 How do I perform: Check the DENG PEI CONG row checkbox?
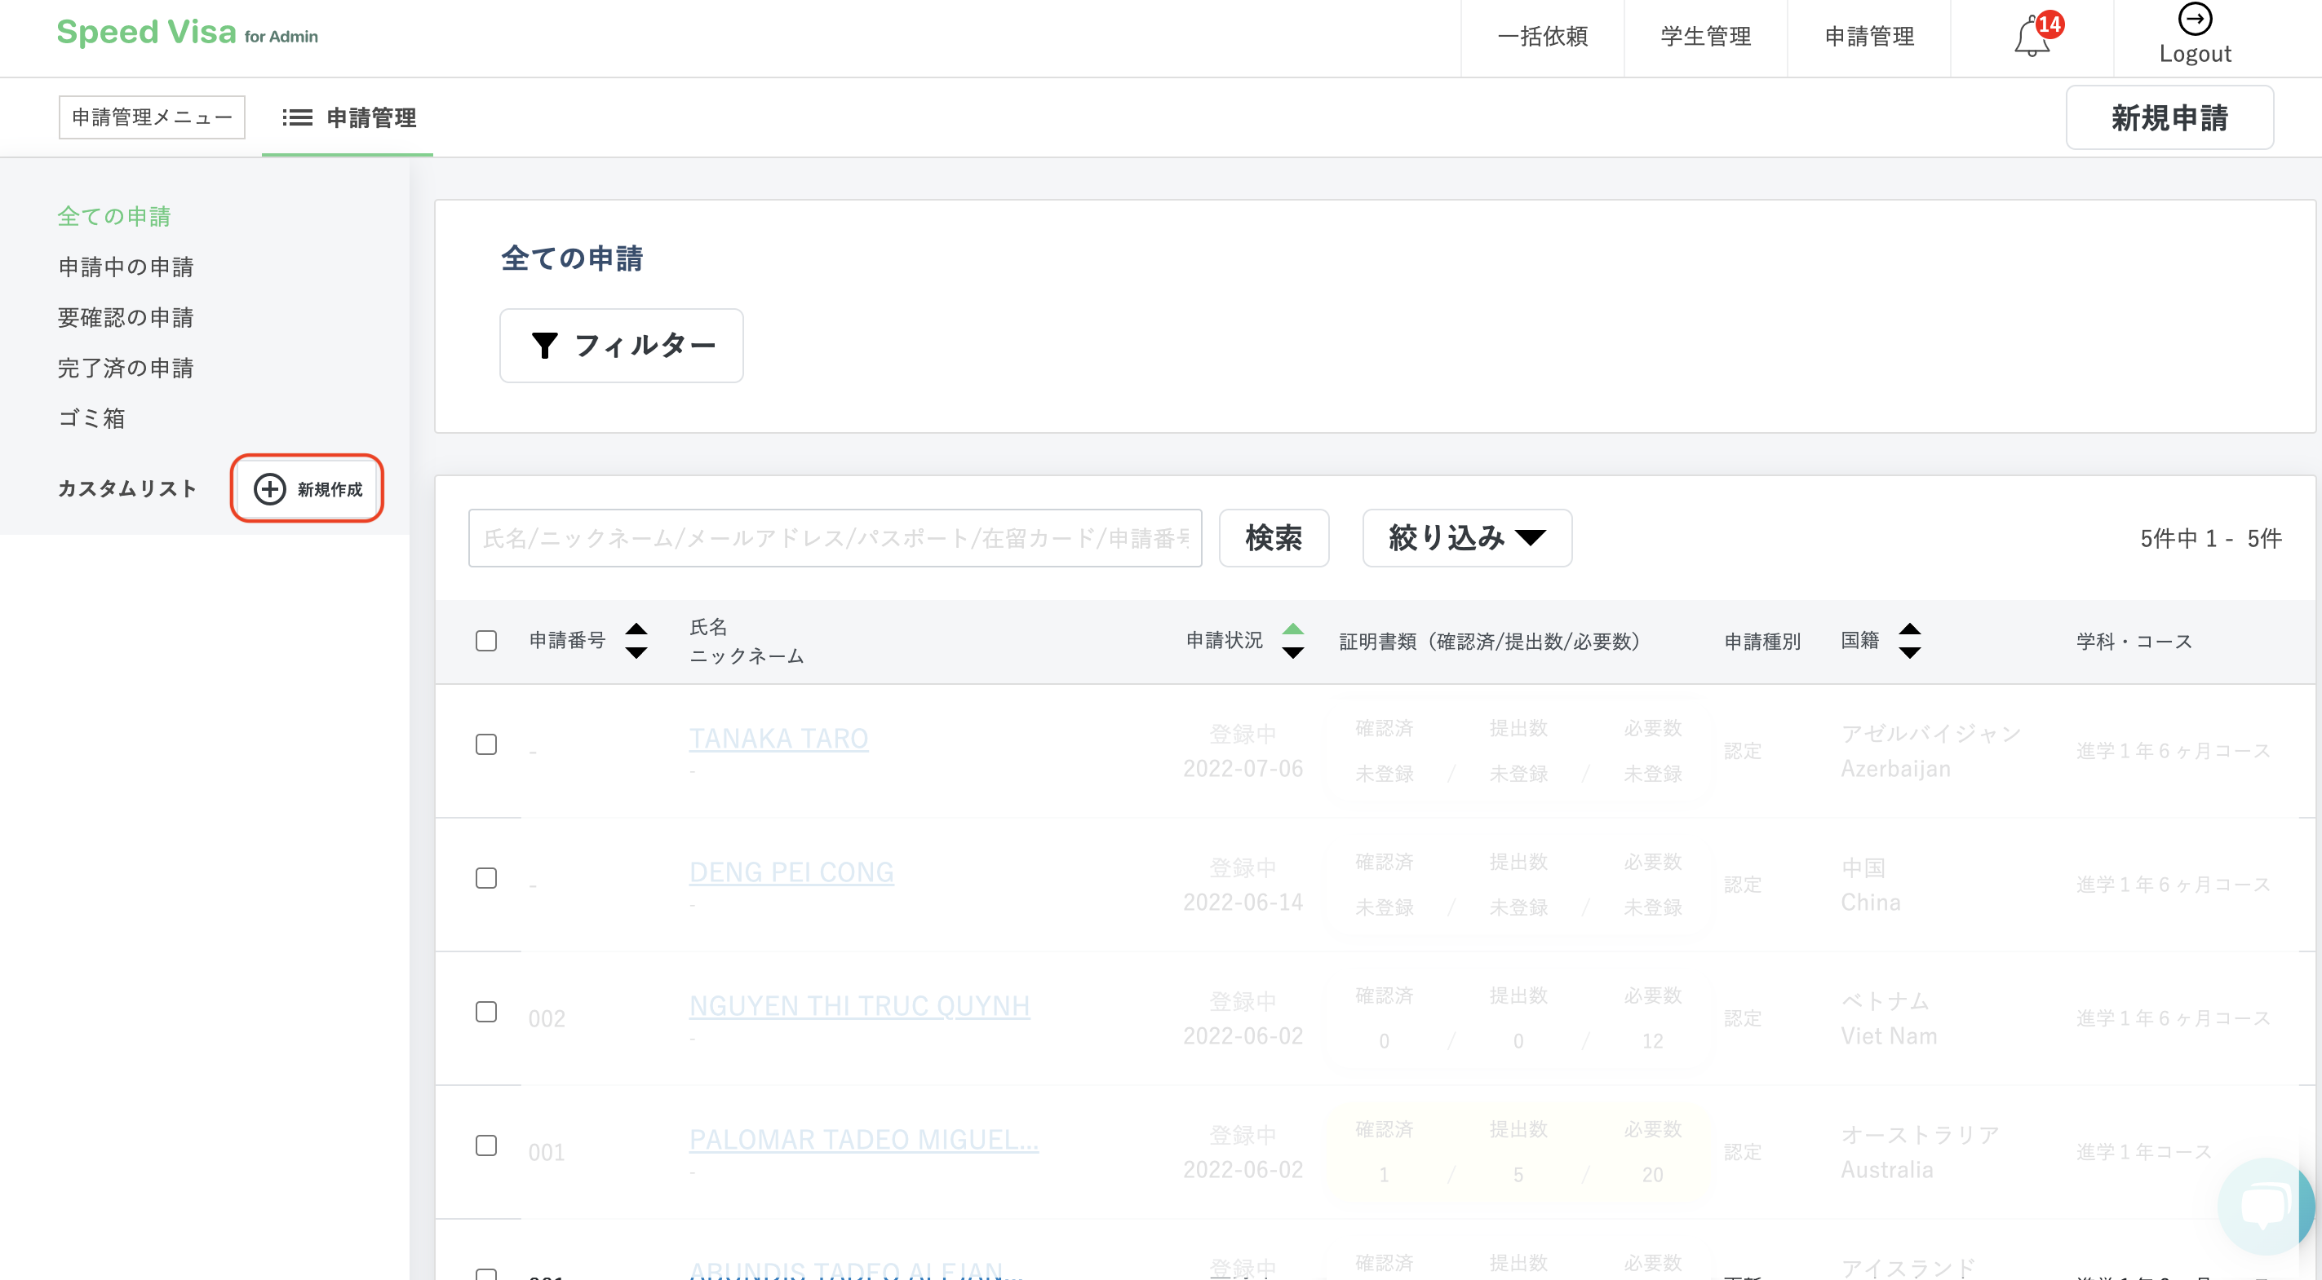(485, 877)
